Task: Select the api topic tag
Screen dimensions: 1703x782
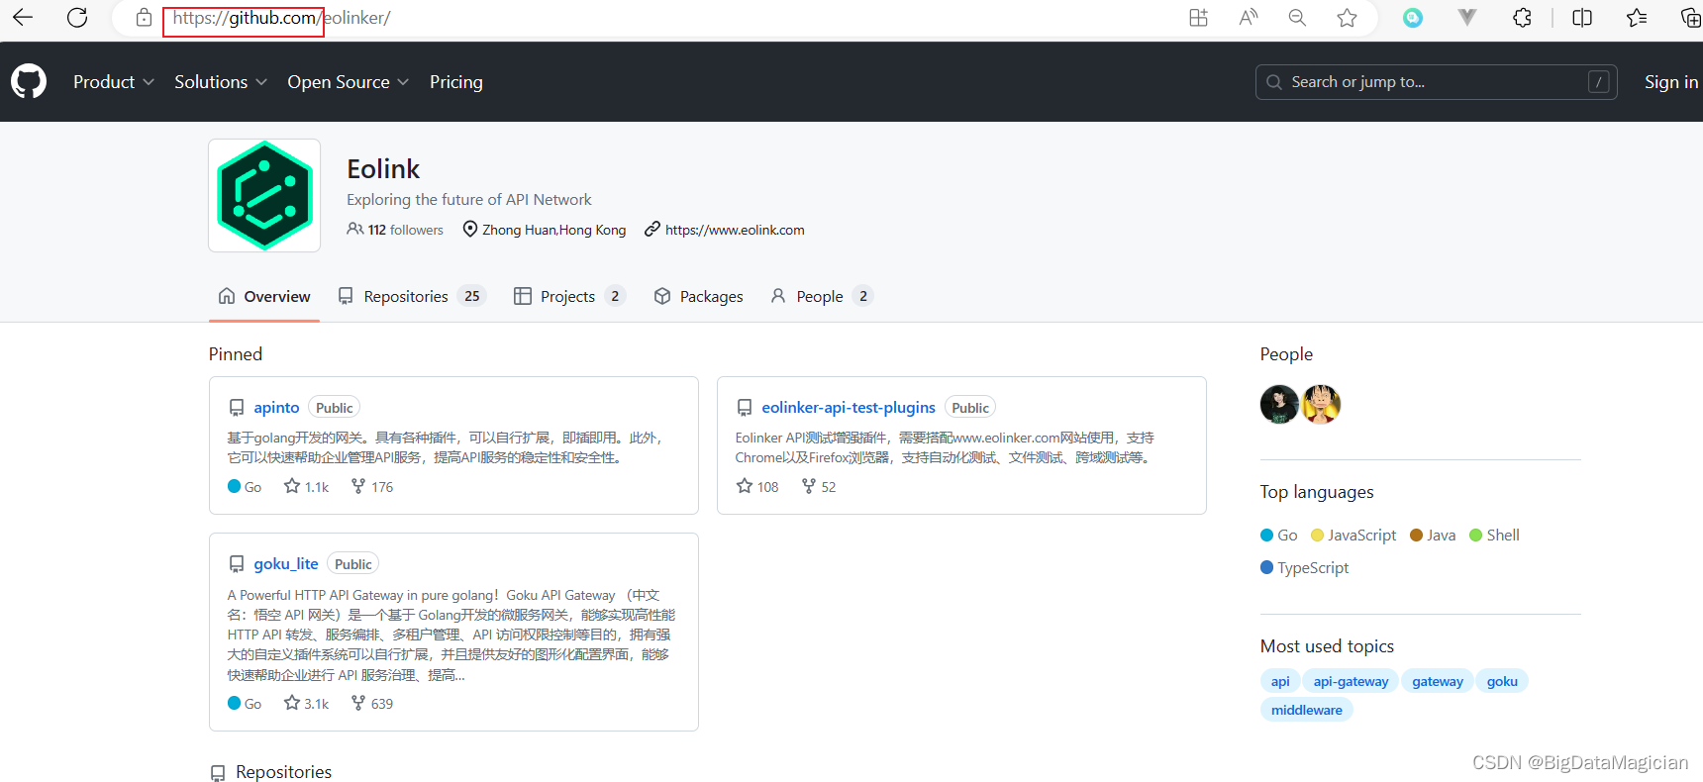Action: tap(1280, 681)
